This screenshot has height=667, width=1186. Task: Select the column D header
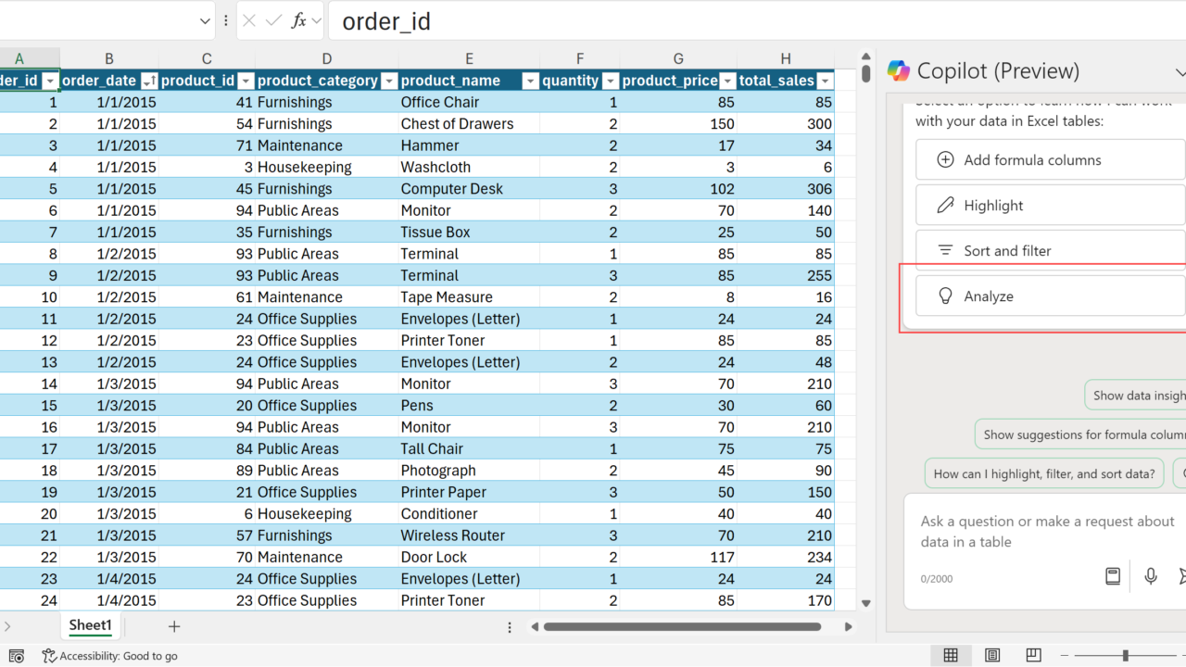pyautogui.click(x=327, y=58)
